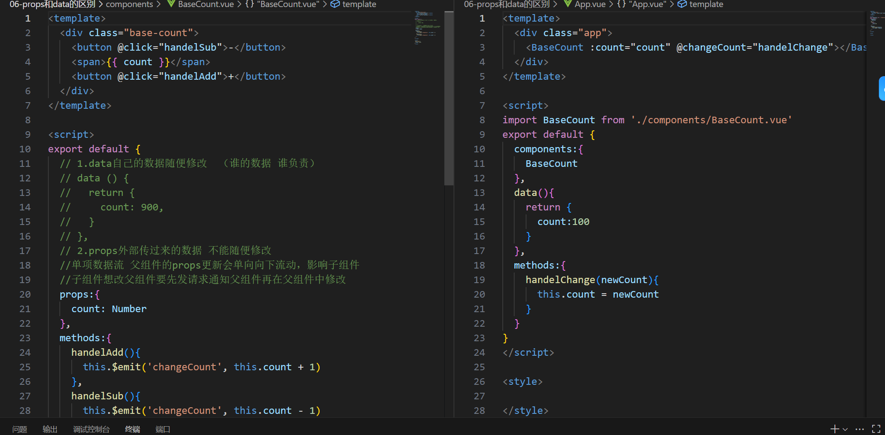885x435 pixels.
Task: Click 'handelSub(){' method definition
Action: [x=106, y=396]
